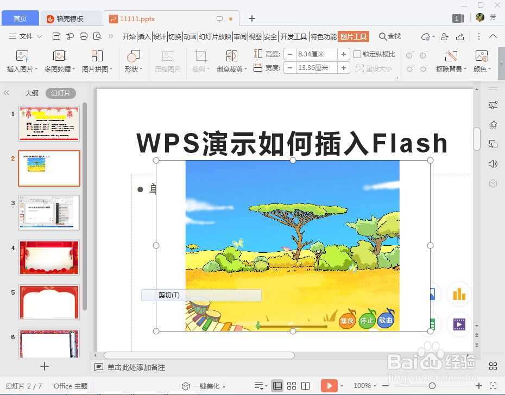Click the share export icon
505x395 pixels.
pos(460,37)
